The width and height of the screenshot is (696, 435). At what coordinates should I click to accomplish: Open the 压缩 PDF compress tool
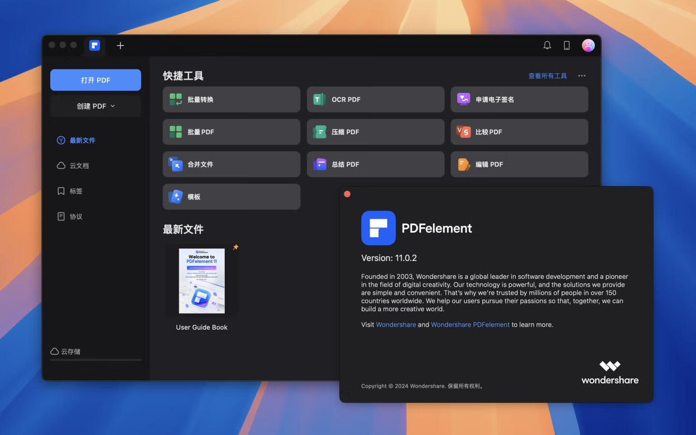pos(375,132)
